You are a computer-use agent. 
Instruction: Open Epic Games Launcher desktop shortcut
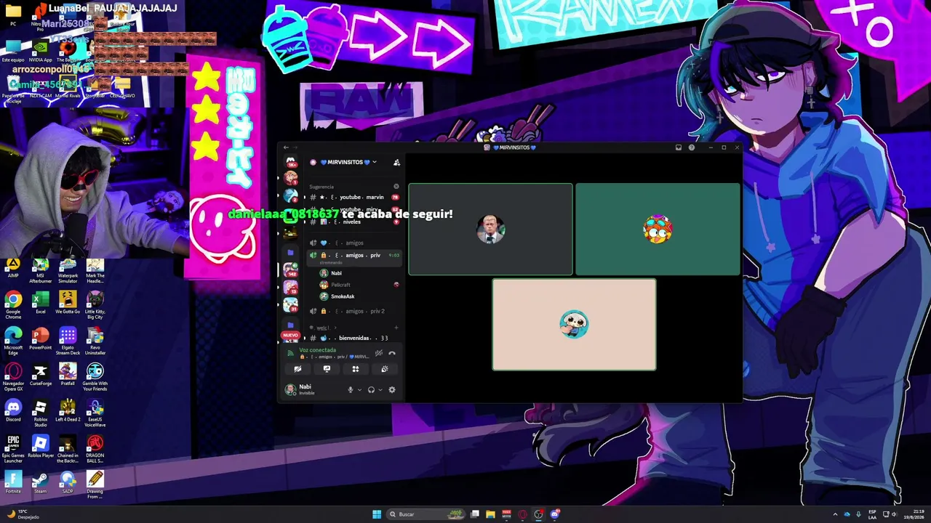tap(13, 450)
